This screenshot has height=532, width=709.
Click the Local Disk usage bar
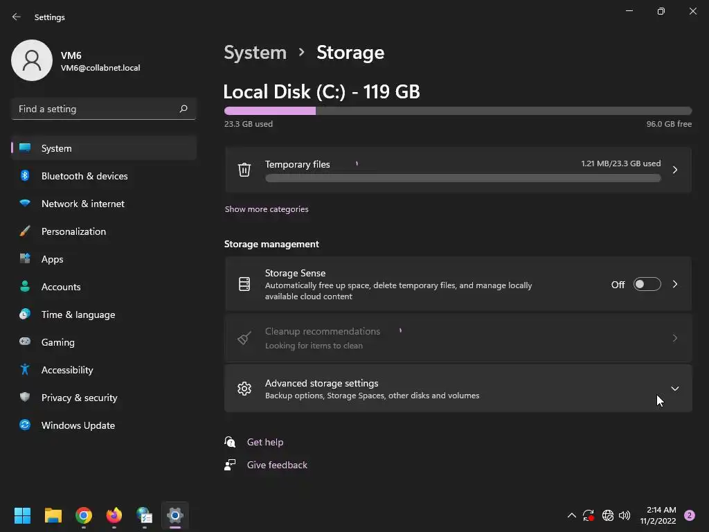(x=458, y=111)
